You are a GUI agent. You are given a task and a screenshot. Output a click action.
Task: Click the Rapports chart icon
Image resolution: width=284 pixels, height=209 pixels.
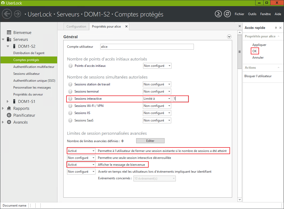9,108
